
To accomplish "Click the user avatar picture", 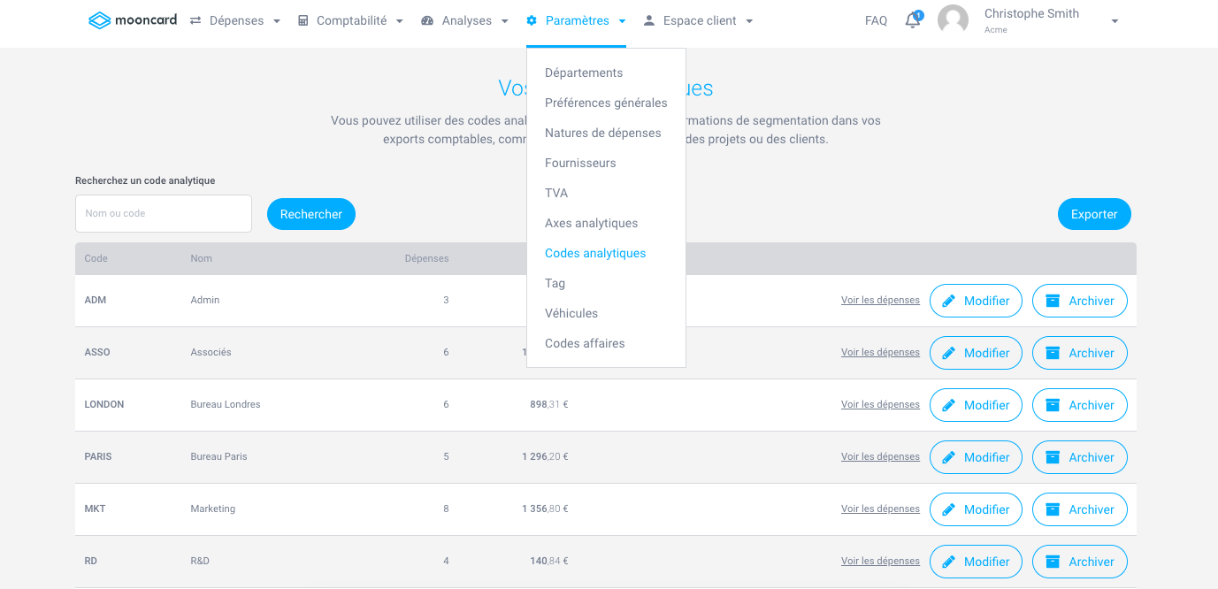I will click(953, 20).
